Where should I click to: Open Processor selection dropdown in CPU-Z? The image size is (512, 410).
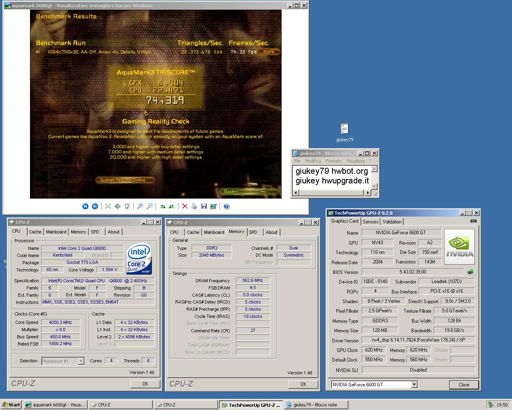click(x=81, y=361)
